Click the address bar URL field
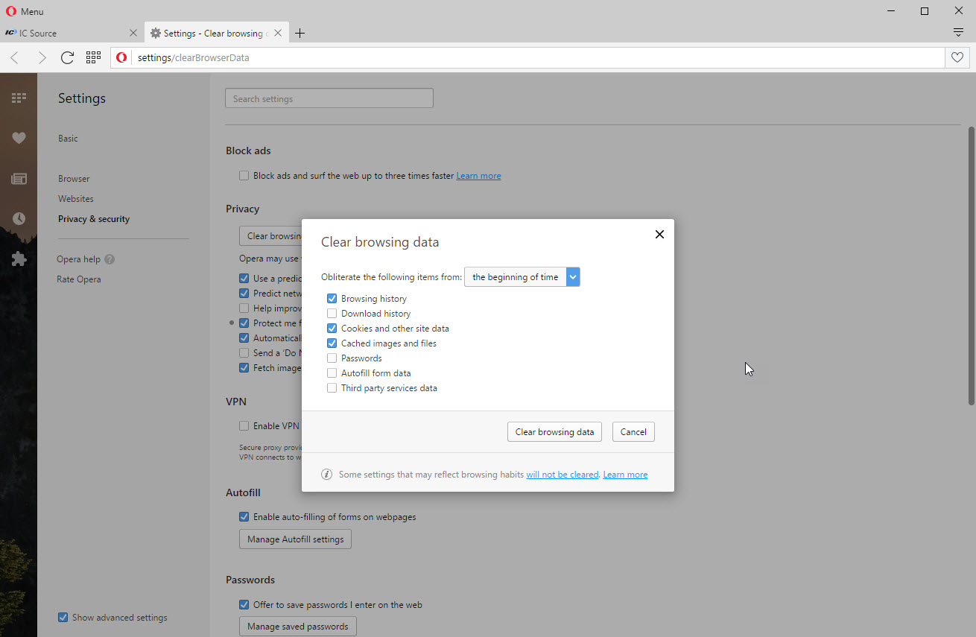The width and height of the screenshot is (976, 637). (522, 57)
